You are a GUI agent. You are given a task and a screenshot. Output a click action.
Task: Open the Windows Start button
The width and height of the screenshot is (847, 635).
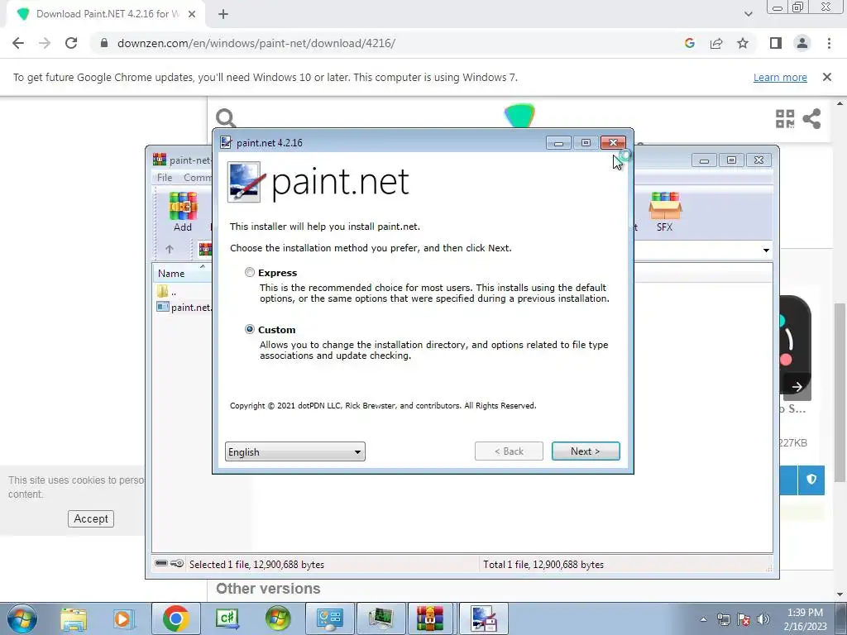coord(22,618)
